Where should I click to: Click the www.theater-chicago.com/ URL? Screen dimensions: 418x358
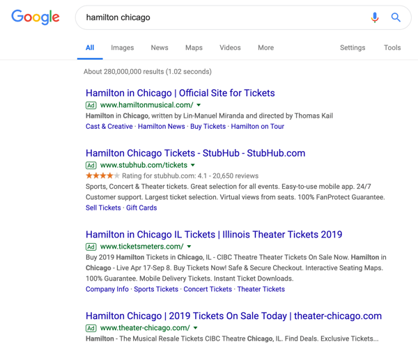pos(145,328)
